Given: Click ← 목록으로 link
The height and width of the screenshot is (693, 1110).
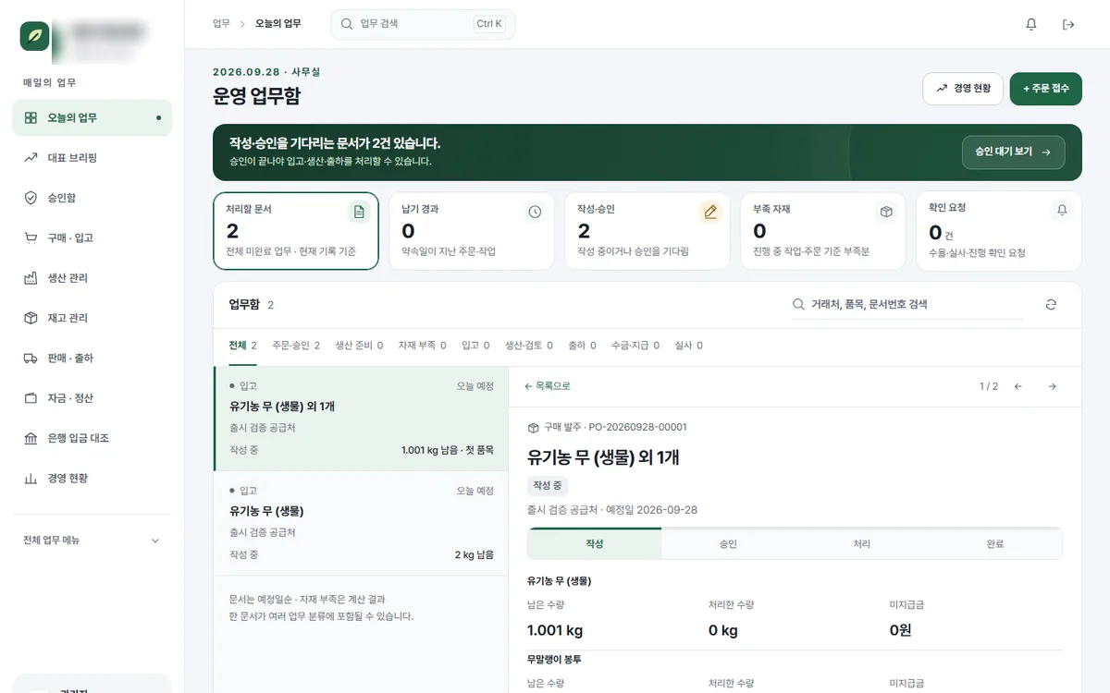Looking at the screenshot, I should [x=548, y=386].
